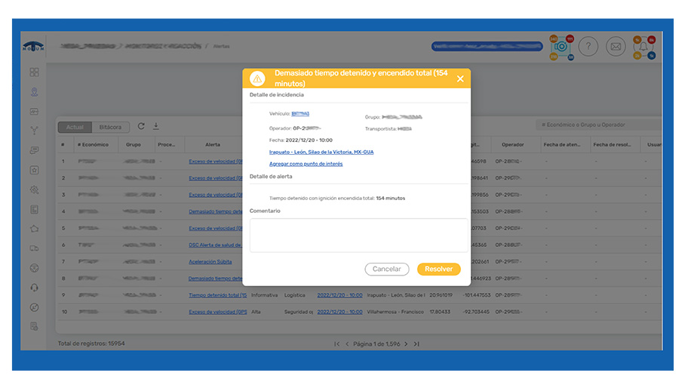Click the Página 1 de 1,596 label
Viewport: 682px width, 382px height.
376,343
